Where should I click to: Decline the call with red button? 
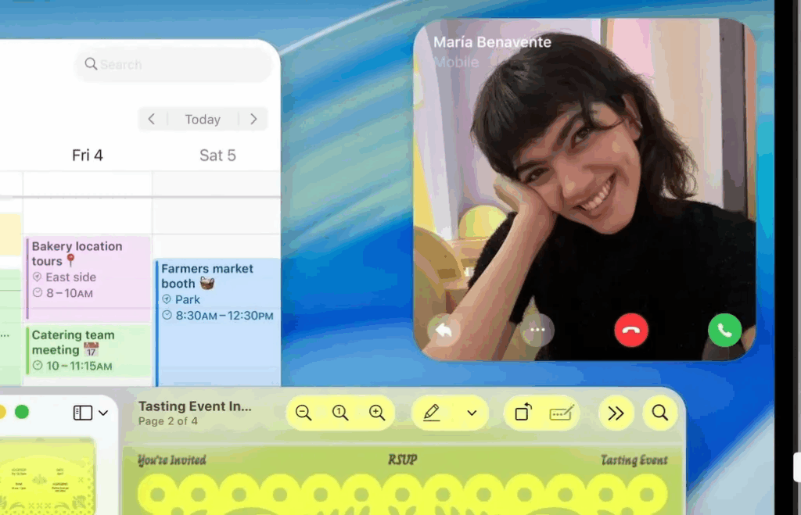(631, 330)
